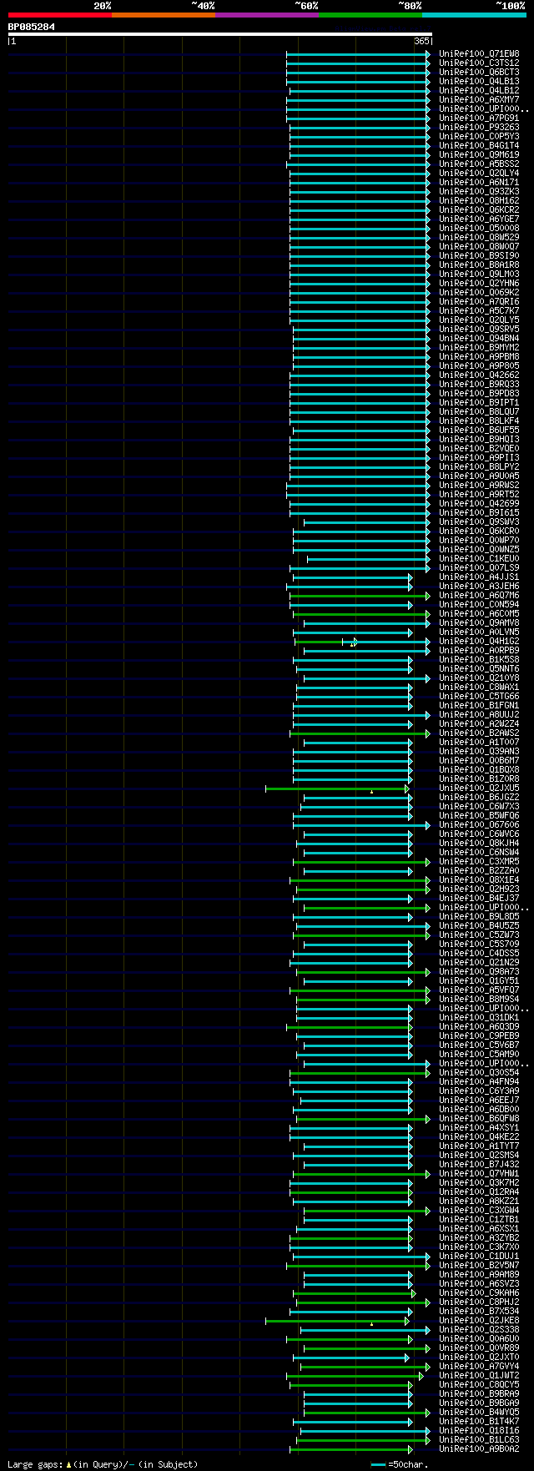Select the UniRef100_C1KEU0 label

479,558
